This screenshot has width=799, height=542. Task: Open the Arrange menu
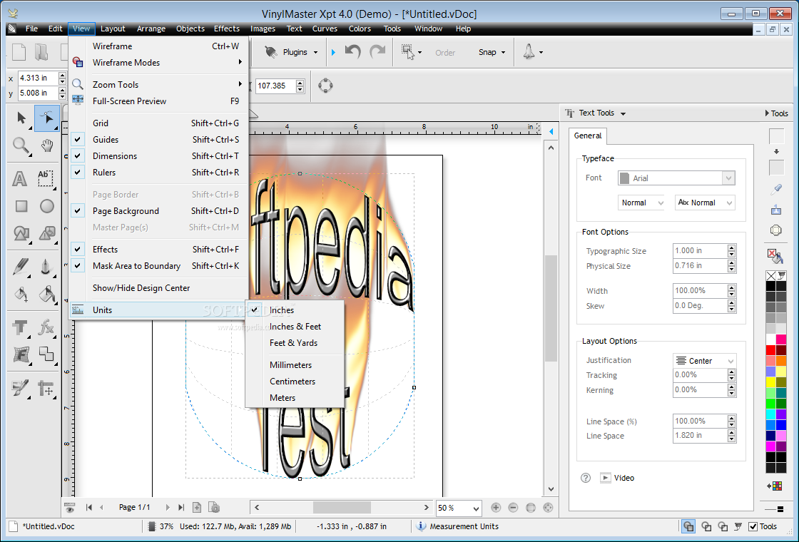[151, 29]
